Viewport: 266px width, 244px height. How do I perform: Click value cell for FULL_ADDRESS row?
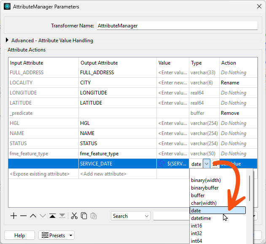pyautogui.click(x=173, y=73)
